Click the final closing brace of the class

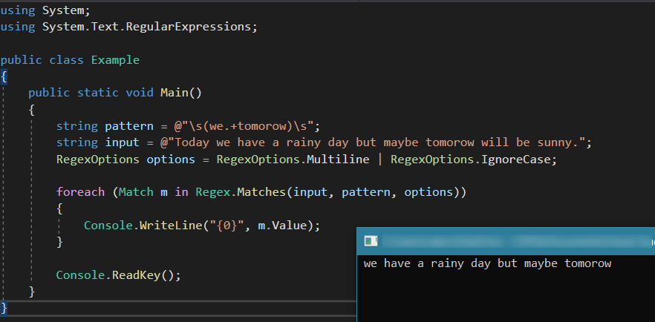click(4, 306)
